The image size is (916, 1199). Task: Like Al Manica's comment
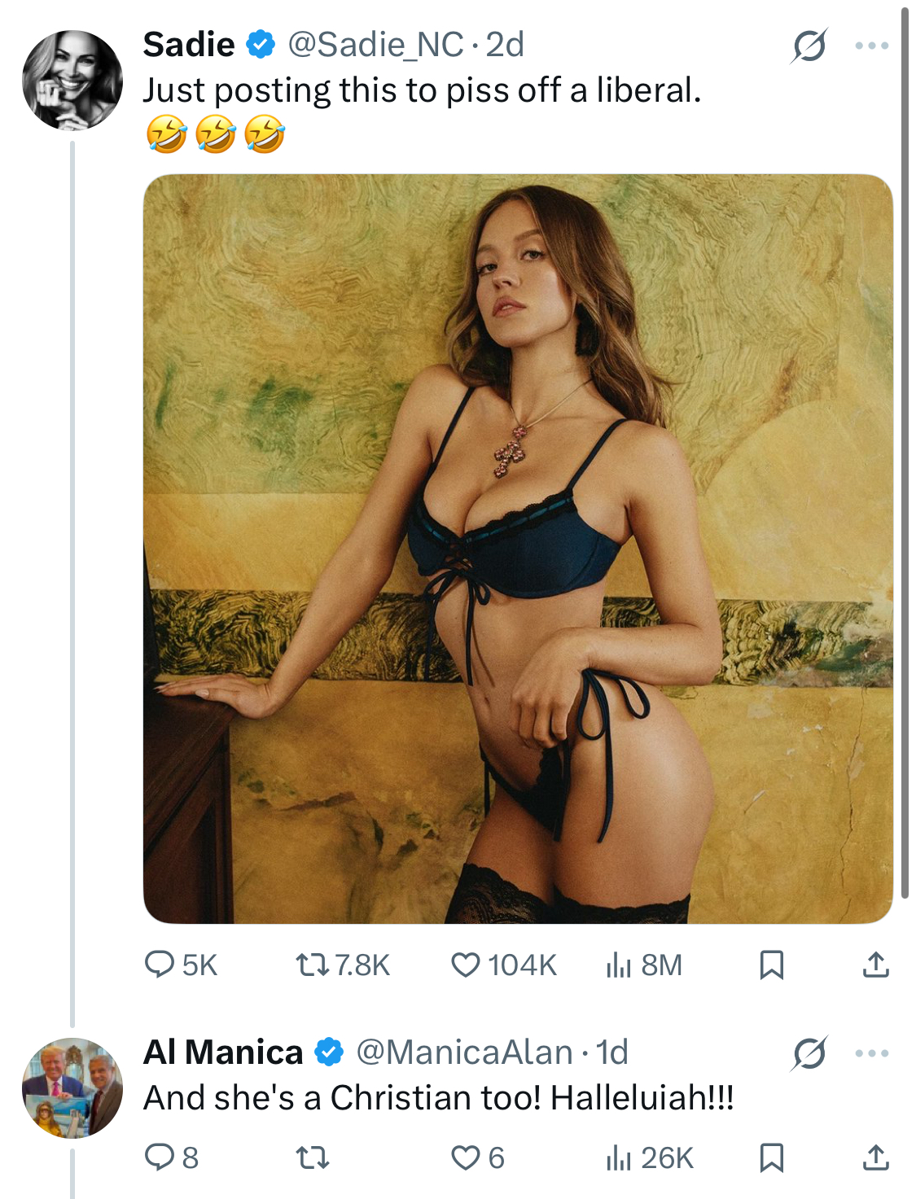coord(466,1157)
